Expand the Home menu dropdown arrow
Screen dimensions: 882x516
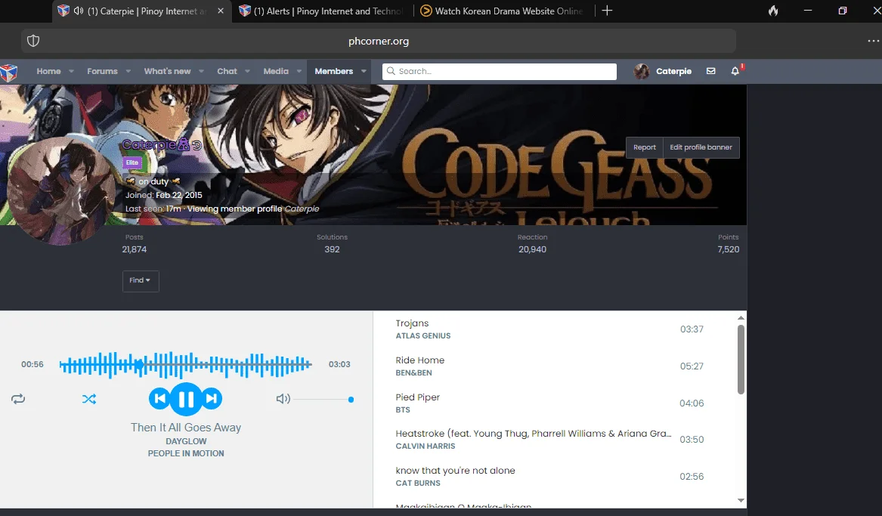coord(72,71)
